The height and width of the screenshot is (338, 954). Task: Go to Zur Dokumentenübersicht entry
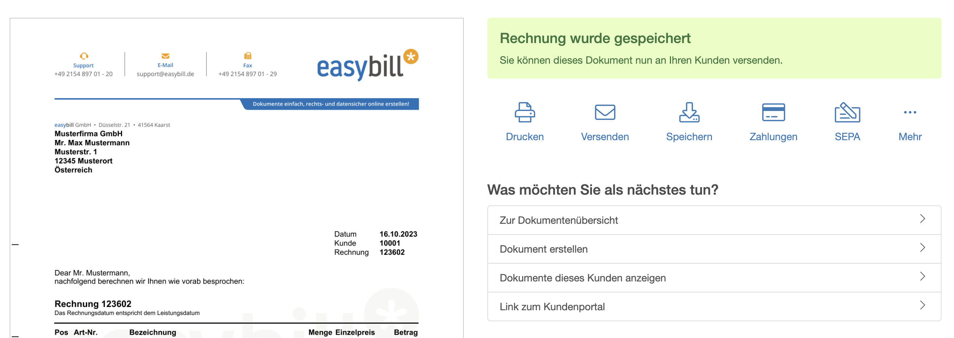pos(559,220)
